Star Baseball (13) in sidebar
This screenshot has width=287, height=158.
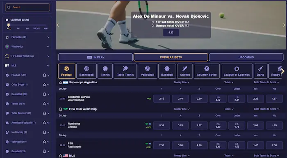(x=44, y=151)
